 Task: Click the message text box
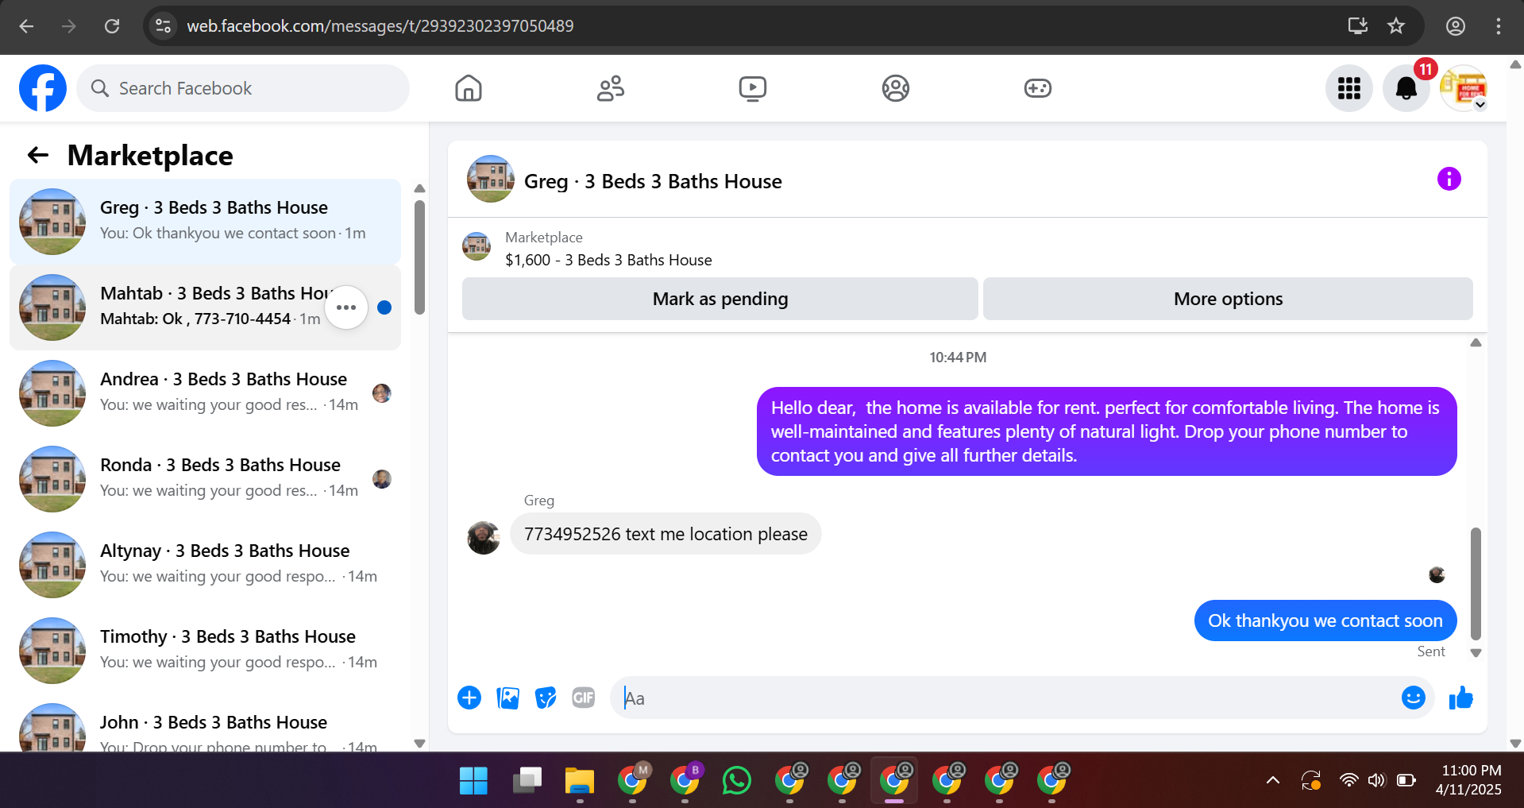tap(1005, 698)
